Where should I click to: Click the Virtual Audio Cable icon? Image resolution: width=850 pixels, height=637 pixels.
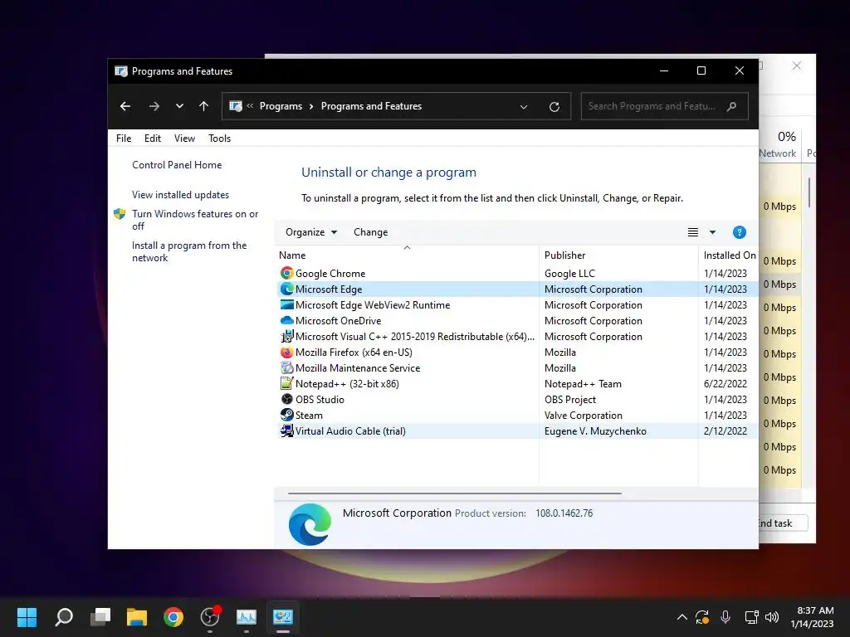click(286, 431)
